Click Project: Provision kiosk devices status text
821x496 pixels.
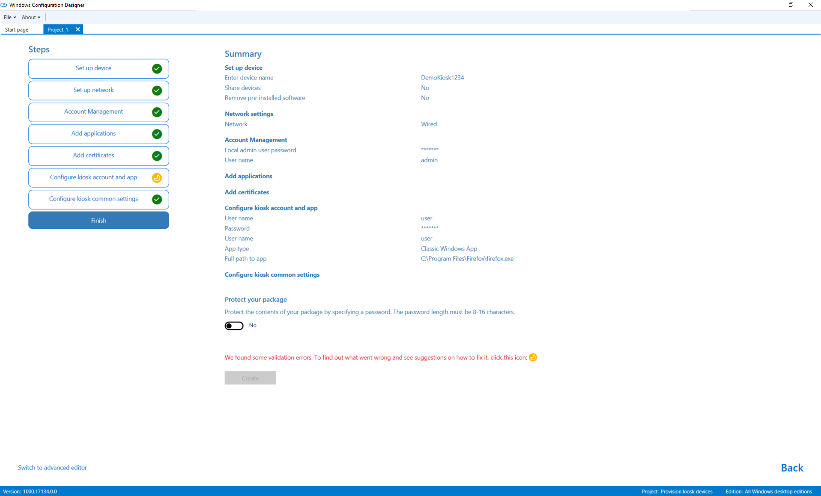tap(677, 492)
